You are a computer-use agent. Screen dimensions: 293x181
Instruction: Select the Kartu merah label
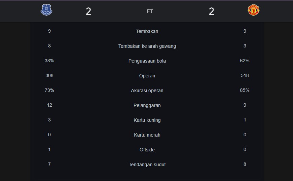[147, 135]
